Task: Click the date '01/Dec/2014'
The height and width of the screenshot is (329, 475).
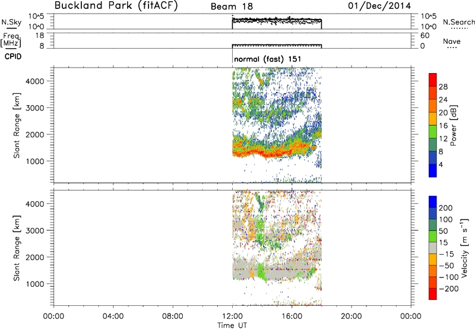Action: point(379,6)
